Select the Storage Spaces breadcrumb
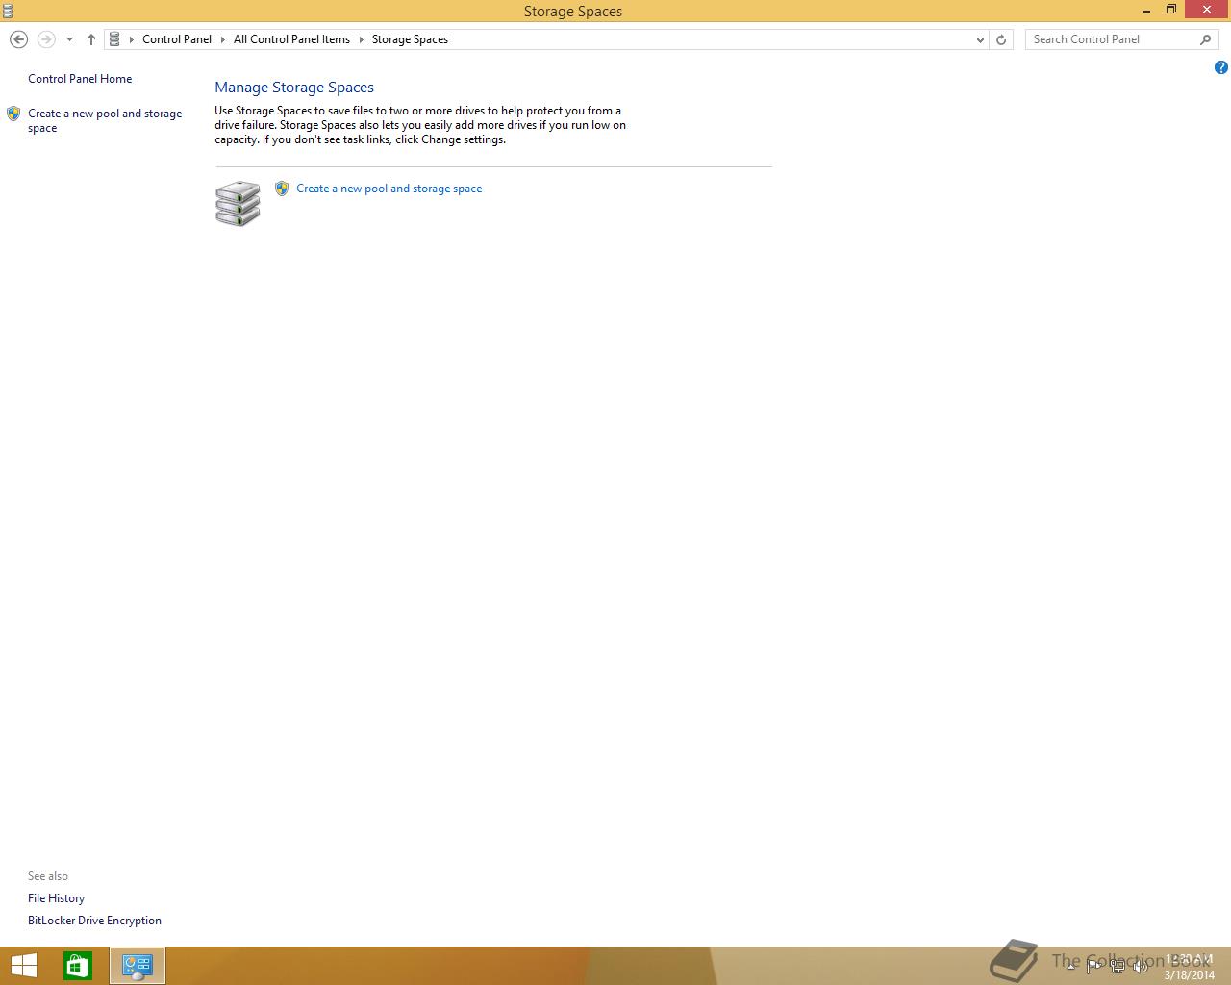This screenshot has width=1231, height=985. [410, 39]
